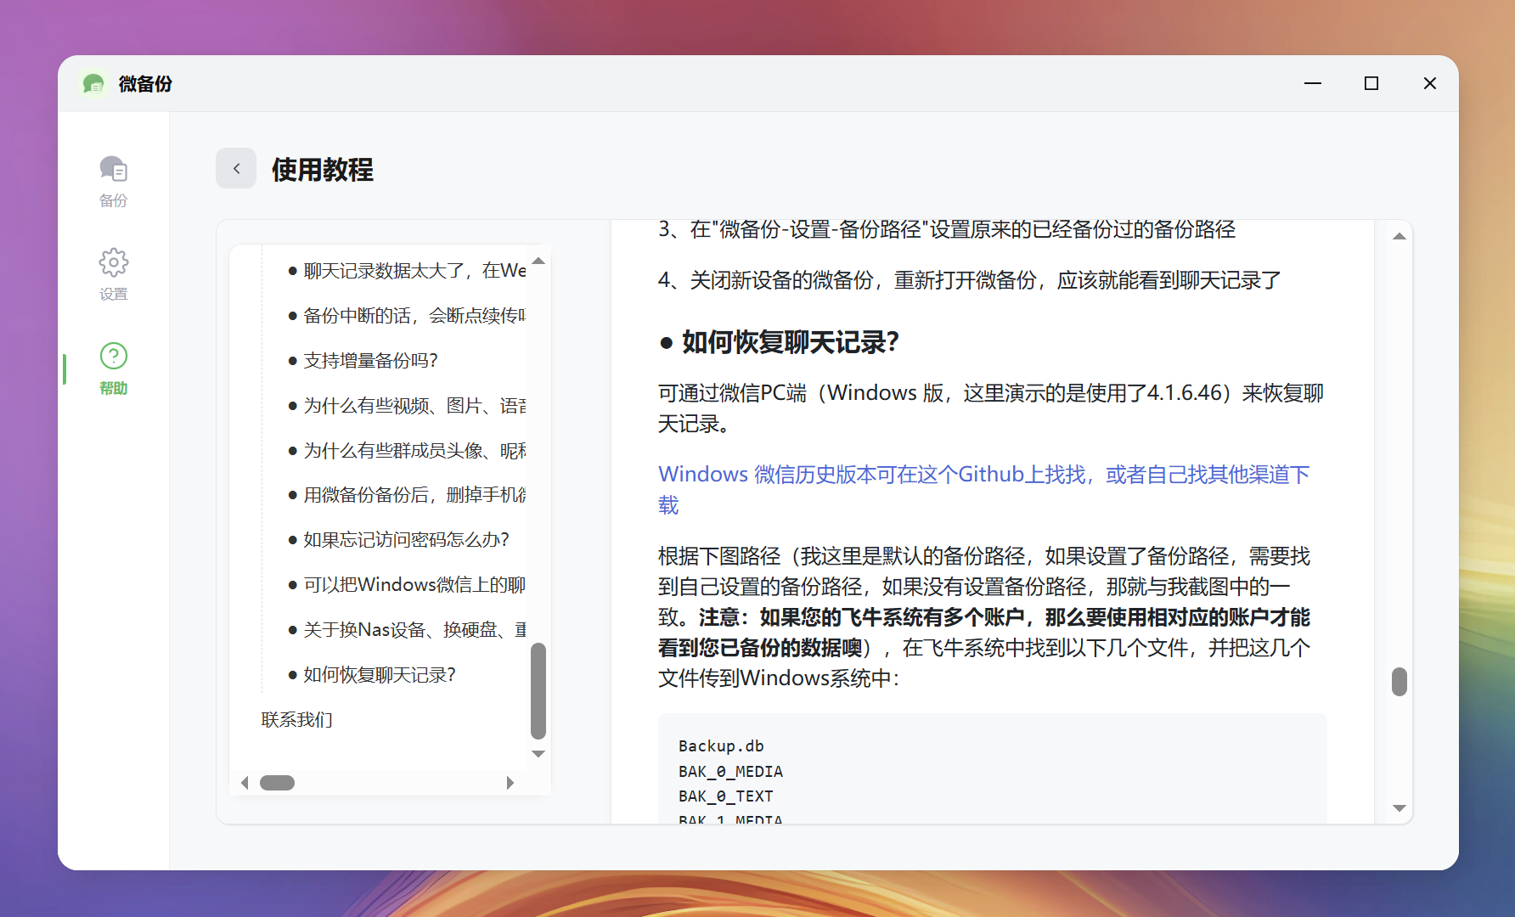Screen dimensions: 1515x917
Task: Select the 备份中断的话 topic in the outline
Action: click(408, 316)
